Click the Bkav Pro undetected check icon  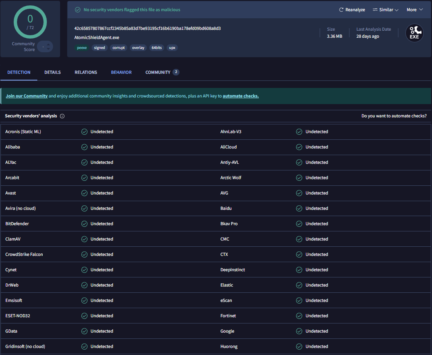coord(299,224)
